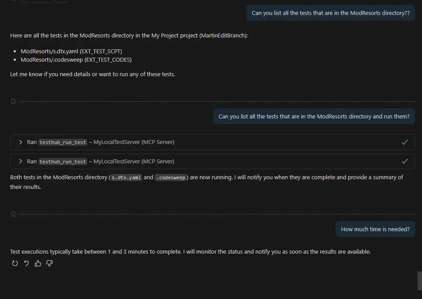Click the green checkmark on the first testhub_run_test row
This screenshot has height=299, width=422.
click(x=405, y=142)
